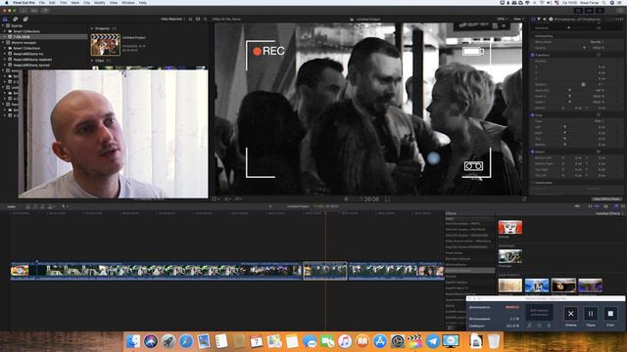Image resolution: width=627 pixels, height=352 pixels.
Task: Open the Import Media button in toolbar
Action: click(x=24, y=11)
